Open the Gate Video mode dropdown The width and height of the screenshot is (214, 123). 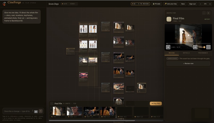(x=69, y=4)
